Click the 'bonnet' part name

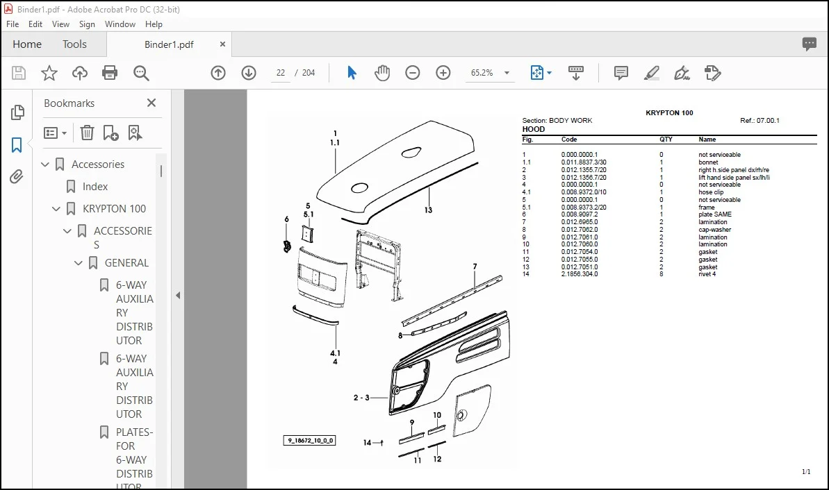tap(708, 162)
